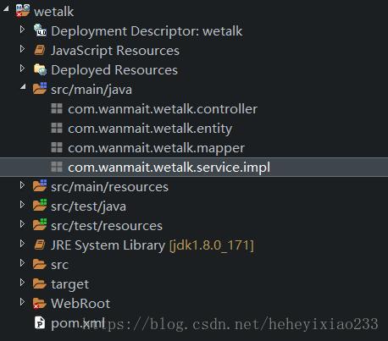Select JavaScript Resources label
Screen dimensions: 388x341
pyautogui.click(x=115, y=51)
